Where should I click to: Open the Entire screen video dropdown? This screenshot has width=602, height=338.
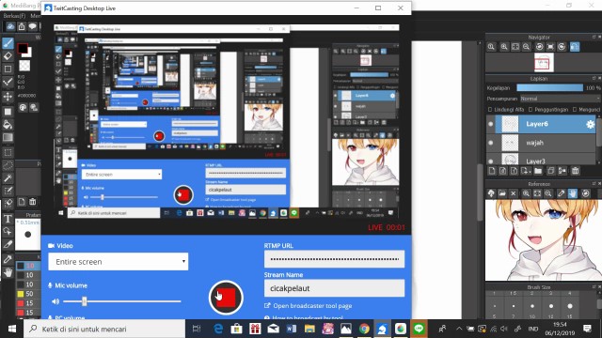click(x=119, y=261)
